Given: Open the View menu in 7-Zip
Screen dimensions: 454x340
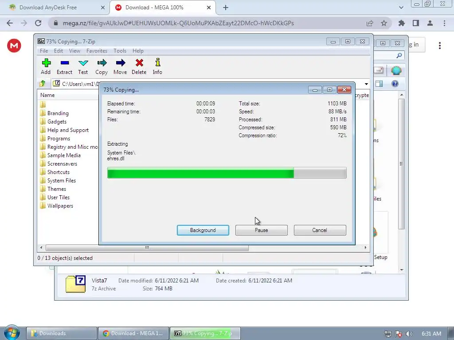Looking at the screenshot, I should pyautogui.click(x=74, y=51).
